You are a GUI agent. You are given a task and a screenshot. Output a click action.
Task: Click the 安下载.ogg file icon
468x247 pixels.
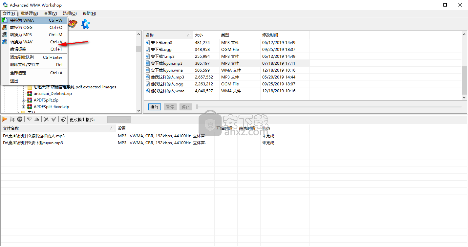pyautogui.click(x=148, y=50)
